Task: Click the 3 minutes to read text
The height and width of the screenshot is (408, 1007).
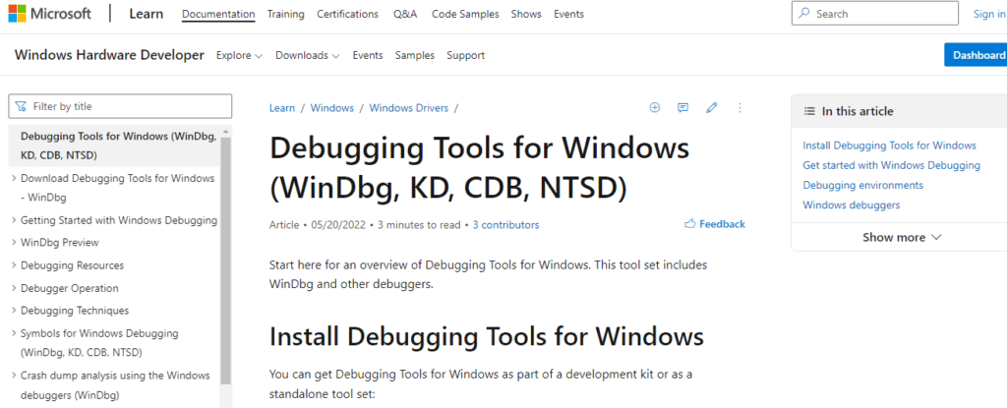Action: [419, 225]
